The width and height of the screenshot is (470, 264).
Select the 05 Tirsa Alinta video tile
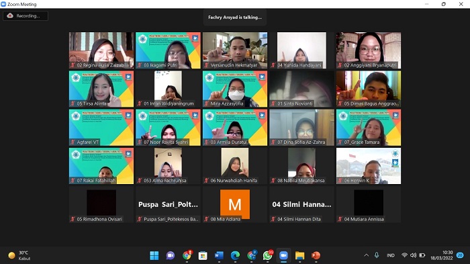click(x=101, y=89)
